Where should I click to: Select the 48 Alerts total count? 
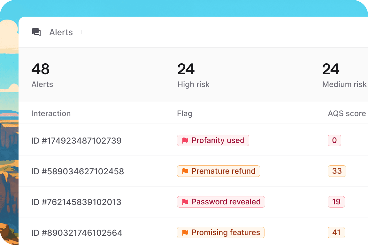click(41, 69)
